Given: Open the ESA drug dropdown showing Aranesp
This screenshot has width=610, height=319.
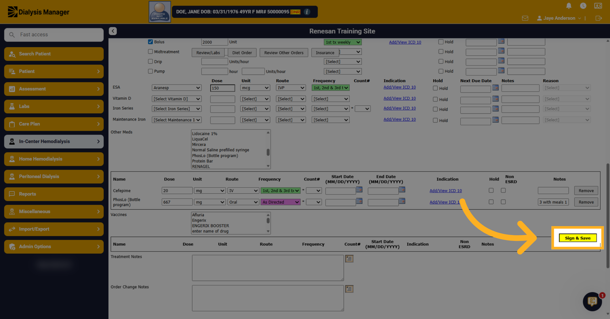Looking at the screenshot, I should [177, 88].
